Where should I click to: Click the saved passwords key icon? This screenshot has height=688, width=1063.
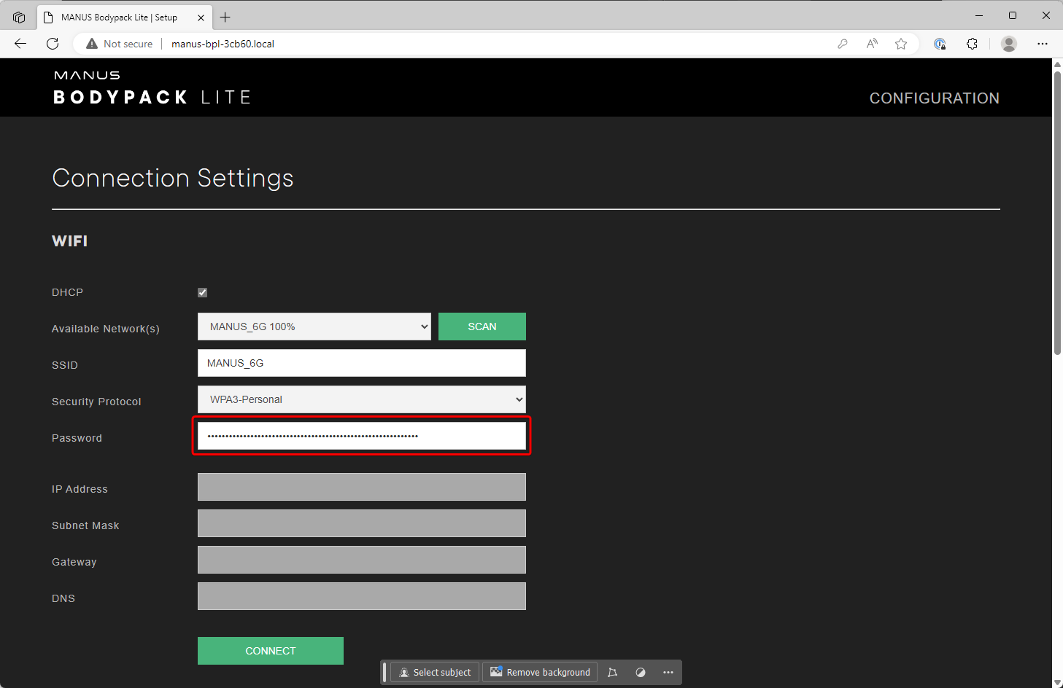click(843, 44)
